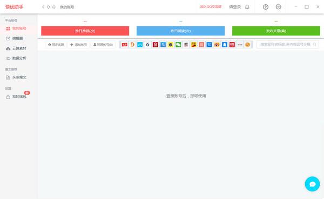
Task: Click the refresh icon in the top bar
Action: coord(49,7)
